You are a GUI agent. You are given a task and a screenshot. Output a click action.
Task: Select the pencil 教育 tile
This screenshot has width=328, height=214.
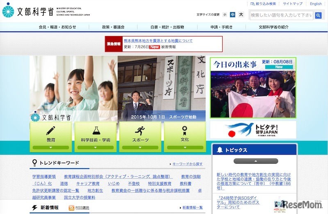(x=51, y=137)
